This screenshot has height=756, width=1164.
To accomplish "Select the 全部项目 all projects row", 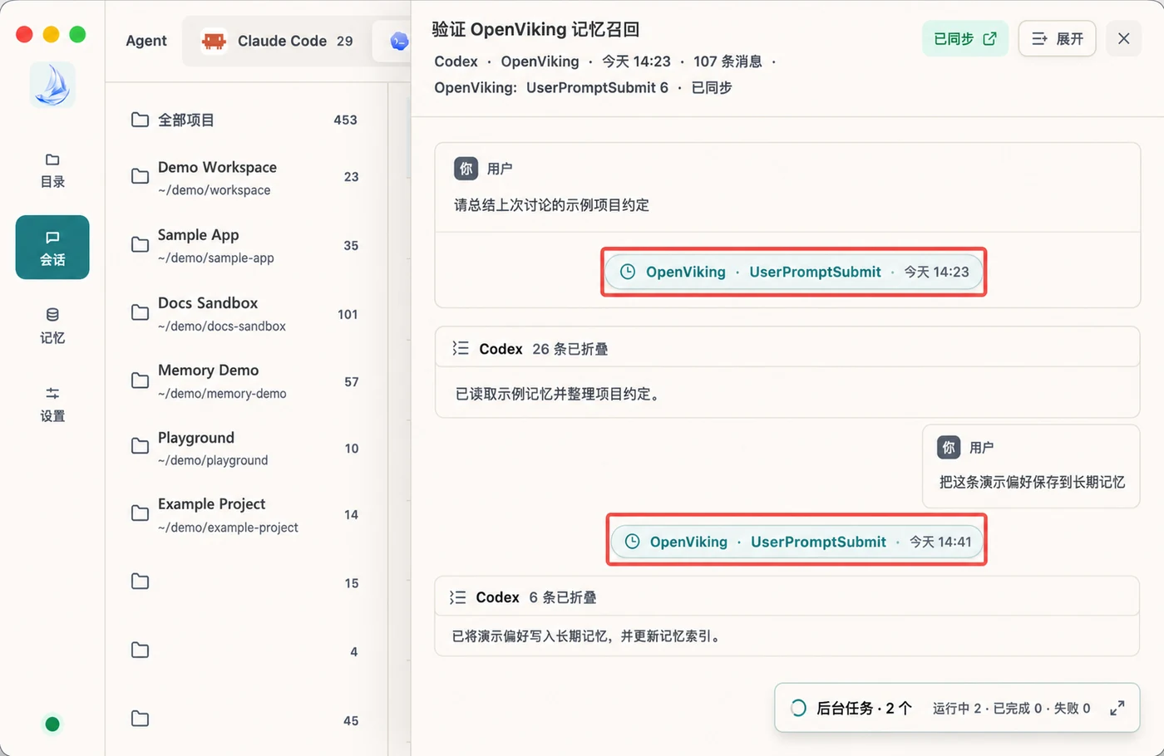I will click(x=245, y=120).
